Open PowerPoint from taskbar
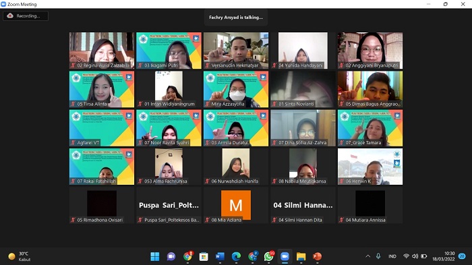This screenshot has width=472, height=265. [x=318, y=256]
